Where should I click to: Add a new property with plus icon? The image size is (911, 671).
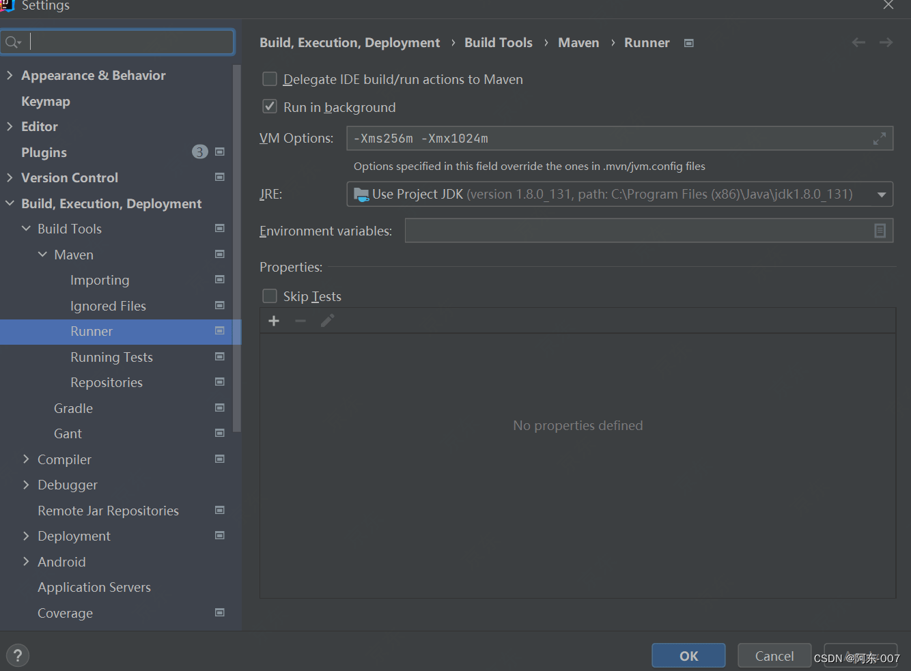274,321
